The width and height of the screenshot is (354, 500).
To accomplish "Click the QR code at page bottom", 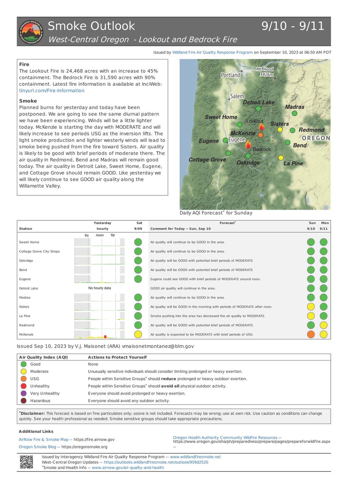I will coord(26,462).
